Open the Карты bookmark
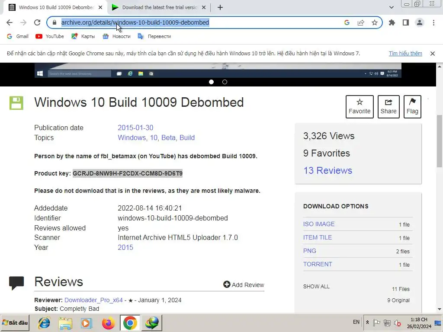The width and height of the screenshot is (443, 332). 83,36
